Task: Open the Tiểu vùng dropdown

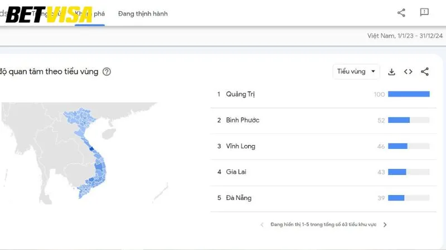Action: point(356,72)
